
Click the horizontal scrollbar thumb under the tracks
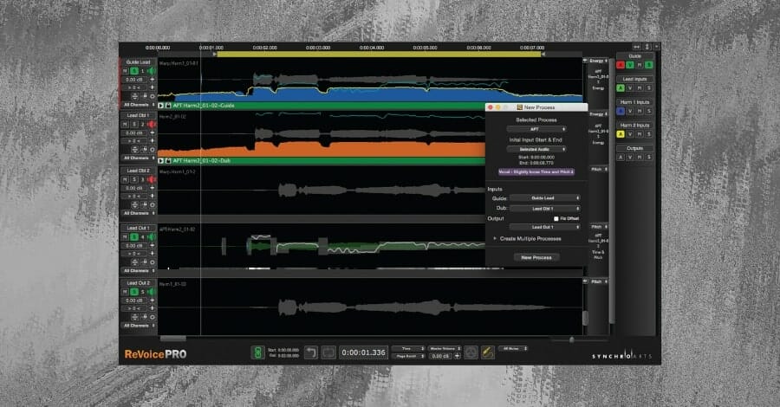point(172,339)
